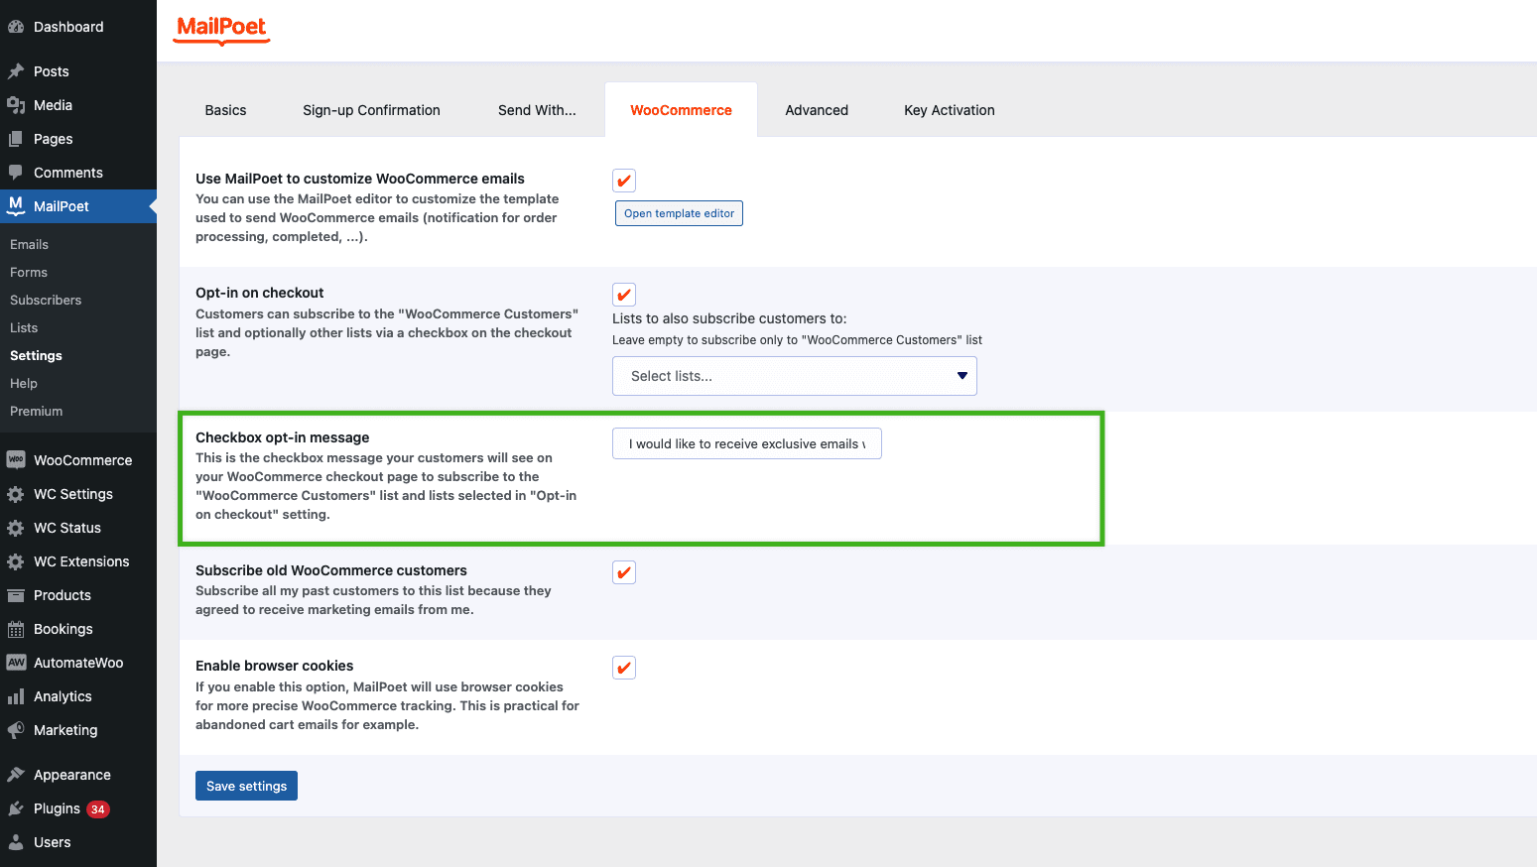Screen dimensions: 1537x867
Task: Click the WC Settings menu label
Action: pyautogui.click(x=73, y=494)
